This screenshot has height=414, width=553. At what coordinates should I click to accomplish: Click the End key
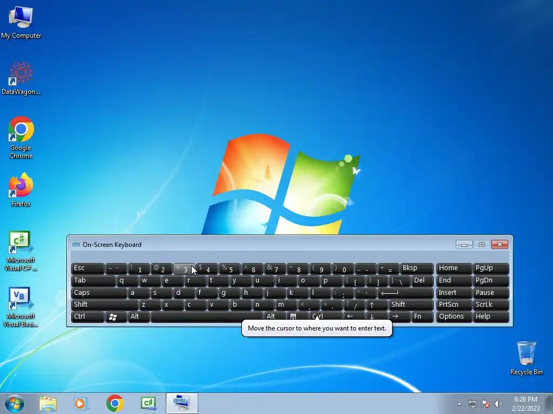(454, 281)
